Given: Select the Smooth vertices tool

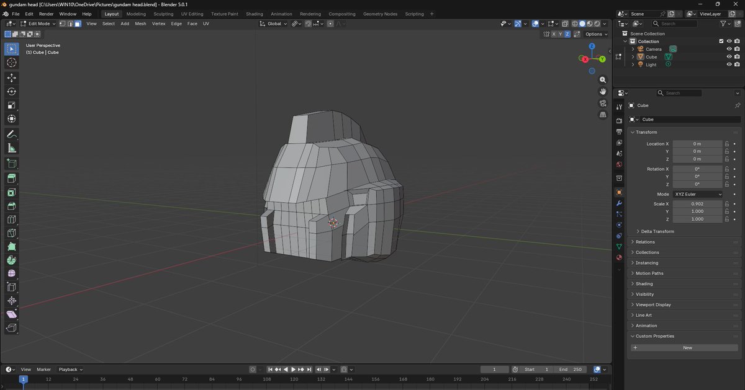Looking at the screenshot, I should (x=11, y=274).
